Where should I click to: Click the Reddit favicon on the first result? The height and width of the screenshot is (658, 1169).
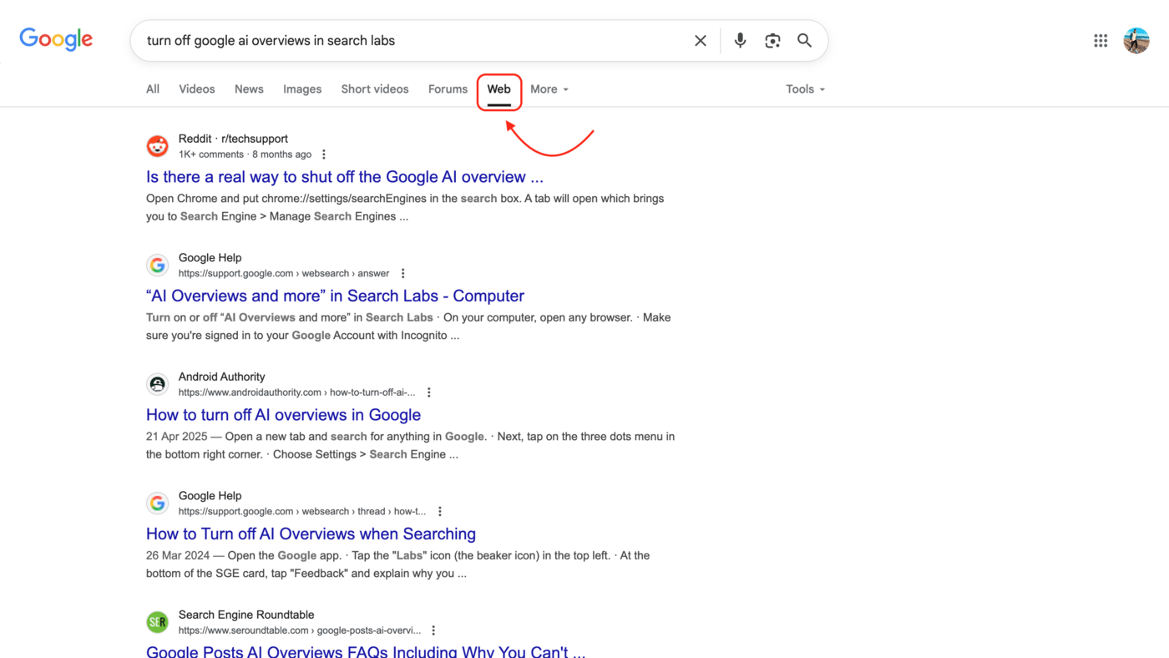click(157, 145)
